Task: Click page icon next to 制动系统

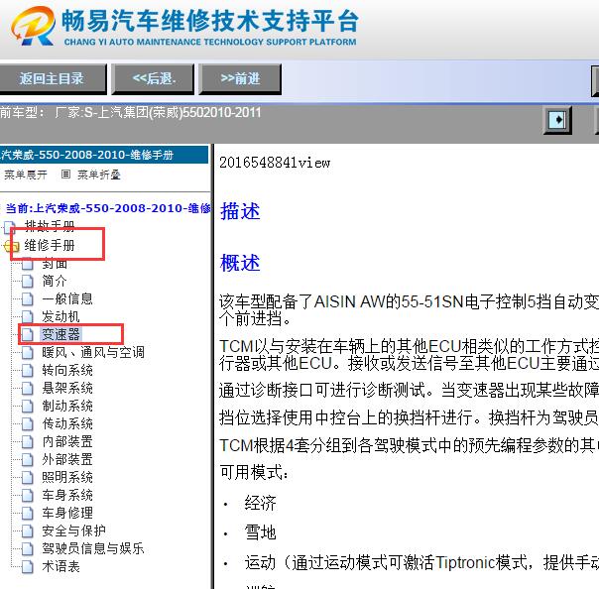Action: click(27, 406)
